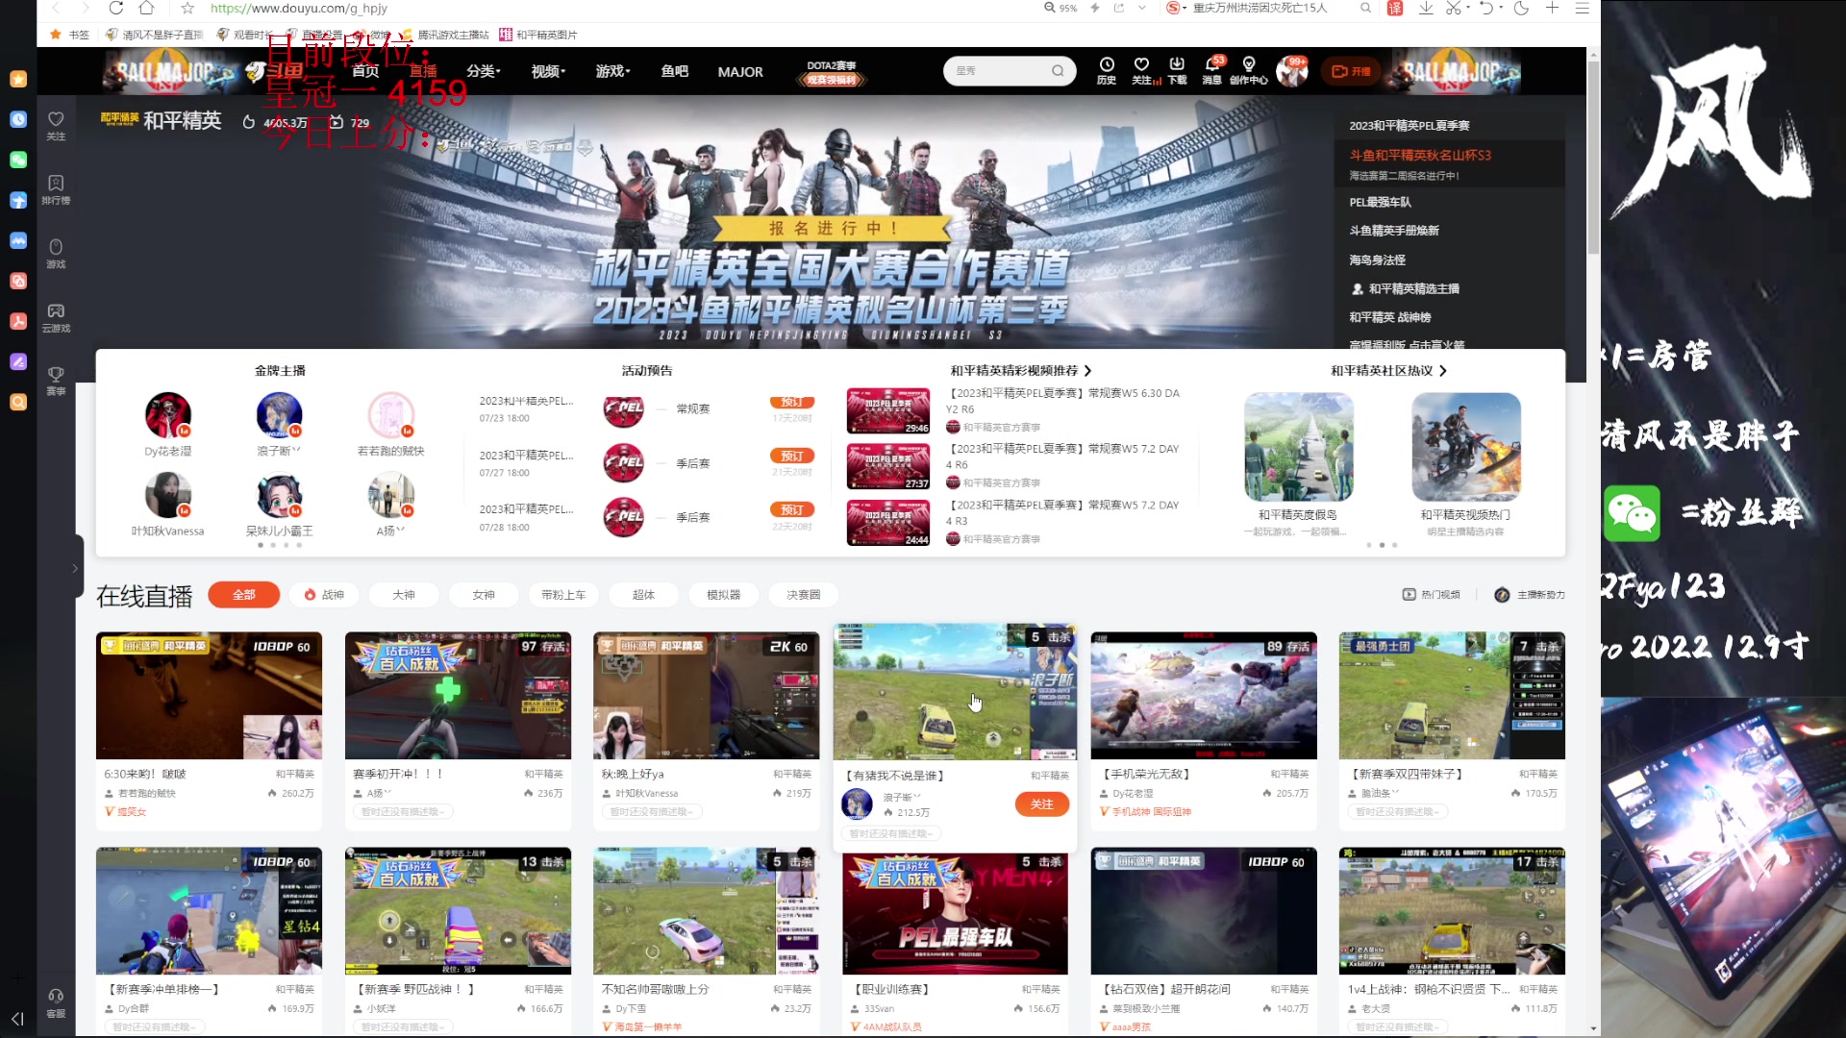Open the 秋·晚上好ya stream thumbnail
The width and height of the screenshot is (1846, 1038).
707,695
